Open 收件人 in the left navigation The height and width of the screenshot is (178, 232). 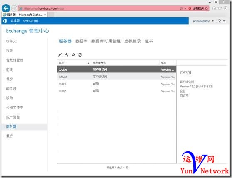click(x=11, y=41)
